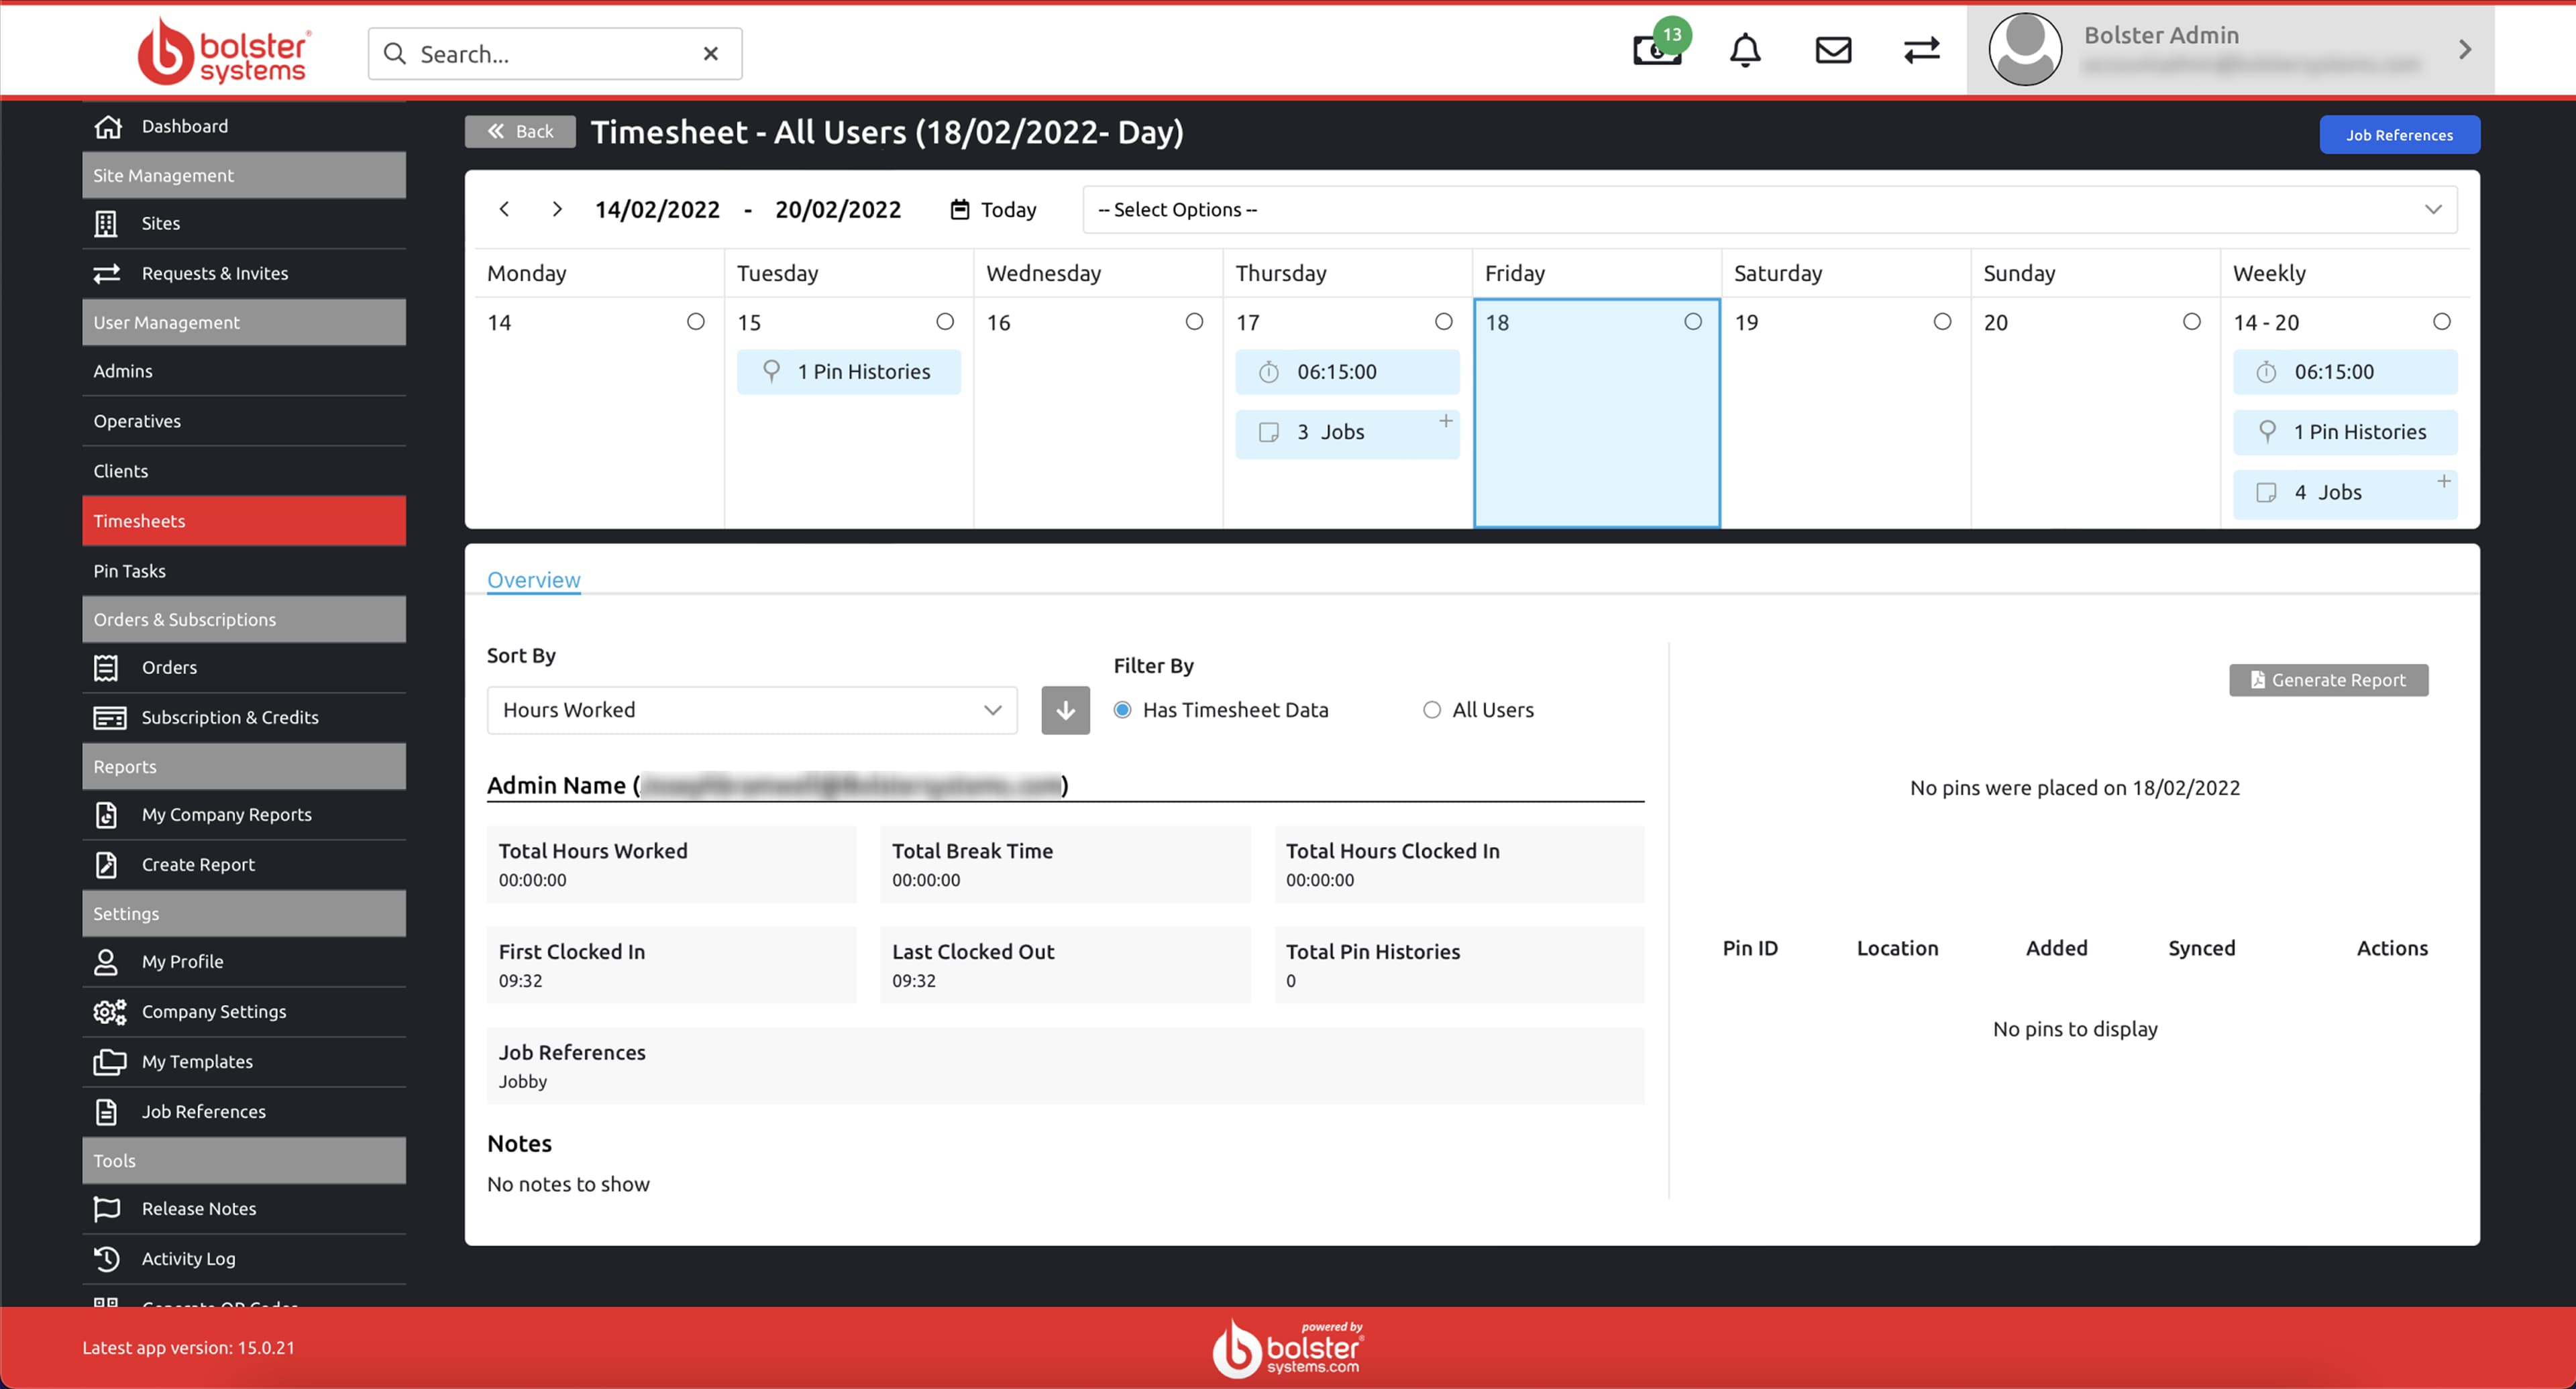Screen dimensions: 2576x1389
Task: Open the Thursday 06:15:00 time entry
Action: pos(1347,372)
